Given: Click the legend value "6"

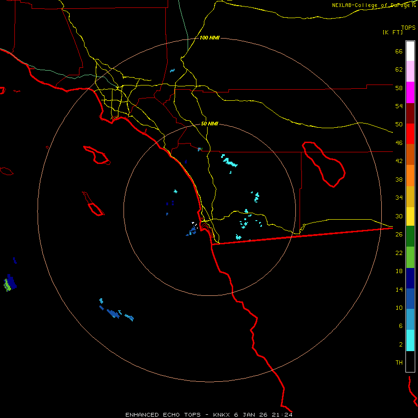Looking at the screenshot, I should [401, 326].
